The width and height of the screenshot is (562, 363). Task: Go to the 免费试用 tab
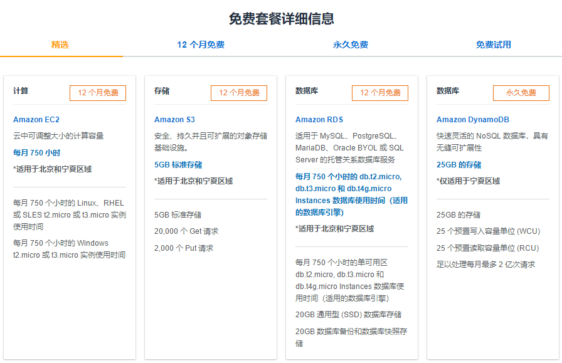494,45
